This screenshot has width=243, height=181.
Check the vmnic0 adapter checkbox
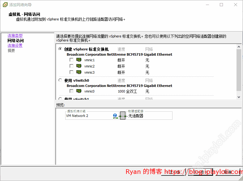(x=71, y=91)
